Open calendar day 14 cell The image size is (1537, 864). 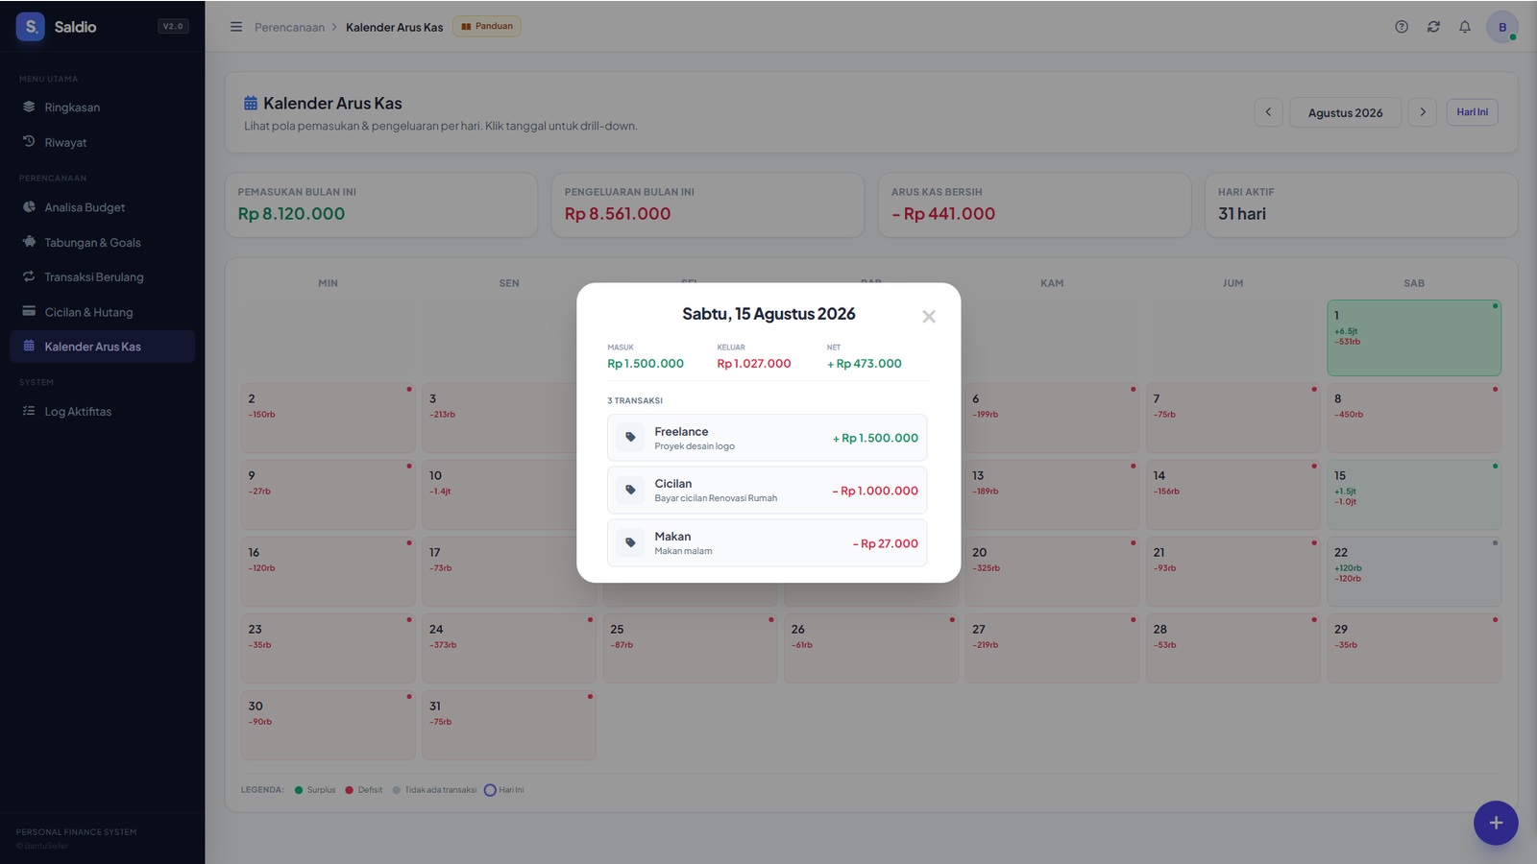point(1232,495)
